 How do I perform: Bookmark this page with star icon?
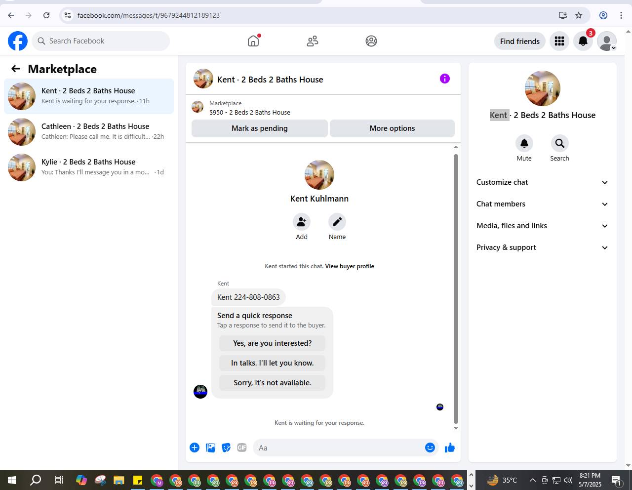(579, 15)
